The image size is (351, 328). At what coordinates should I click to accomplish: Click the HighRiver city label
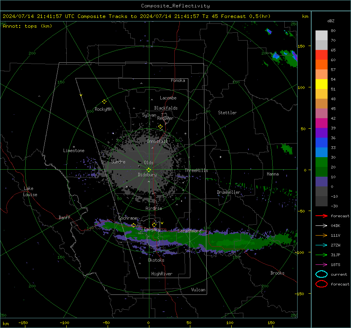point(162,274)
